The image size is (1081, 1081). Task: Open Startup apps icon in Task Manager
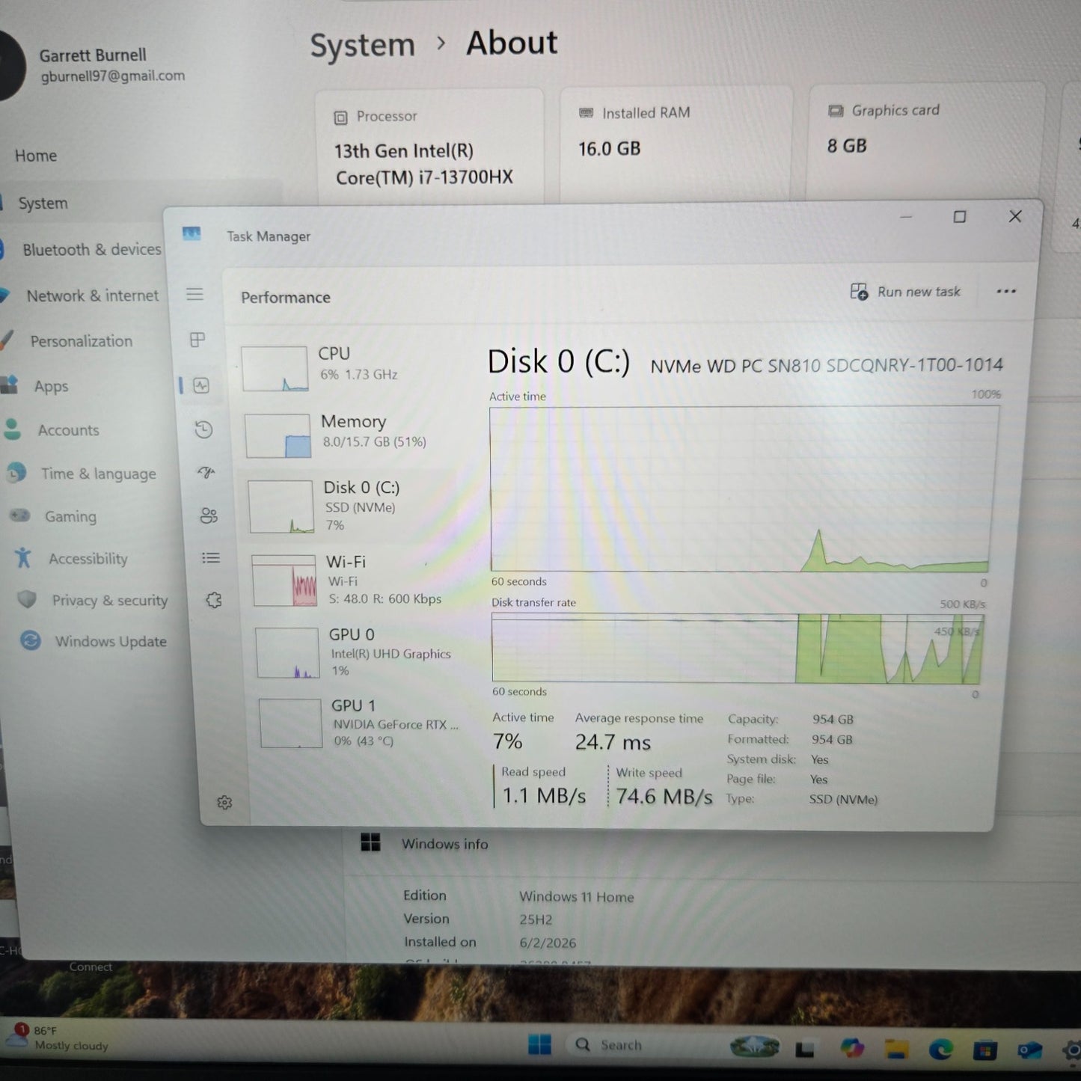click(x=206, y=473)
